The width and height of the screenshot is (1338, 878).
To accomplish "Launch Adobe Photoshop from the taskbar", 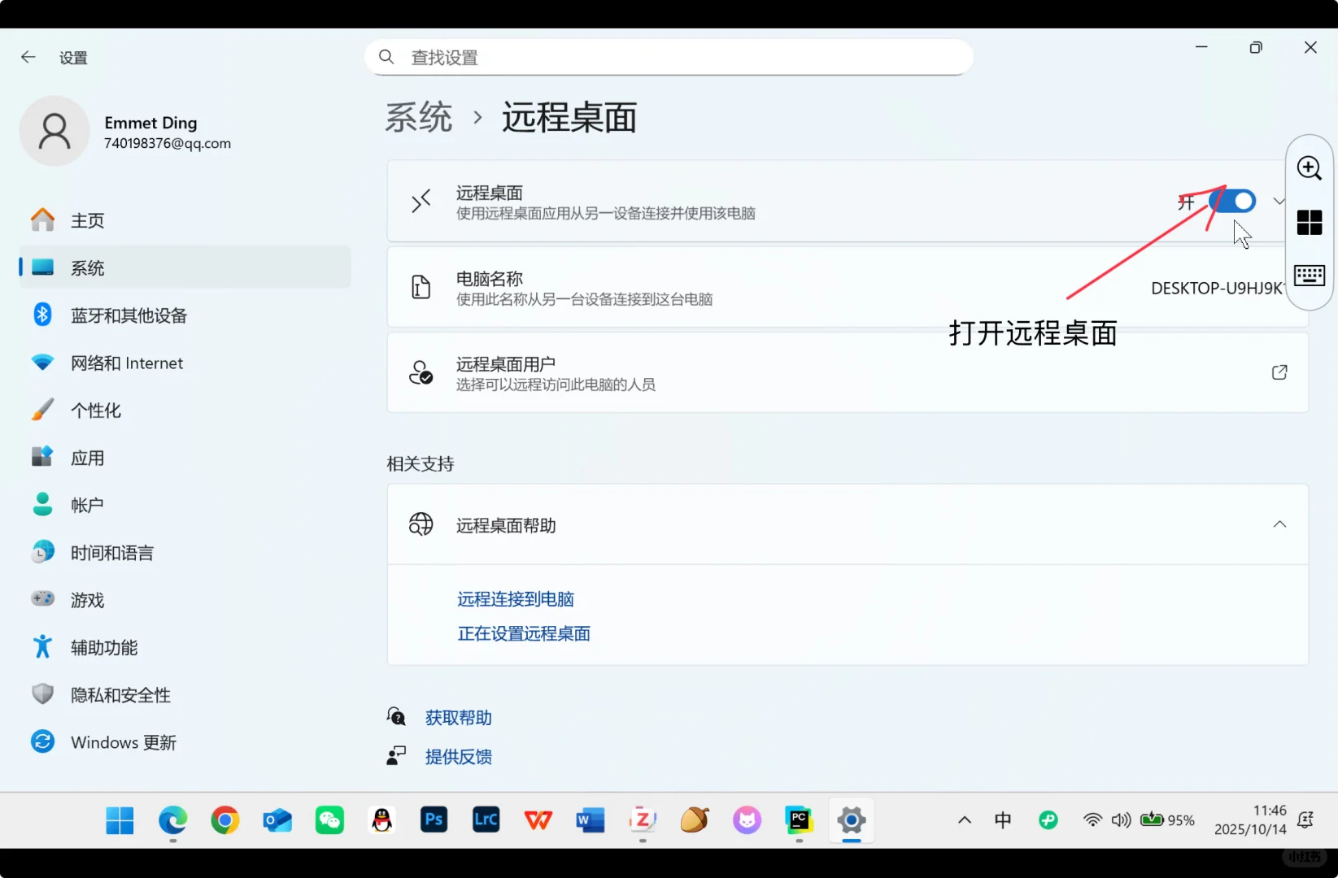I will tap(434, 820).
